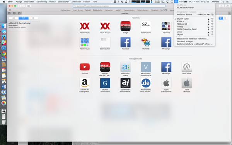Open the Spiegel Online favorite tile

pyautogui.click(x=125, y=26)
